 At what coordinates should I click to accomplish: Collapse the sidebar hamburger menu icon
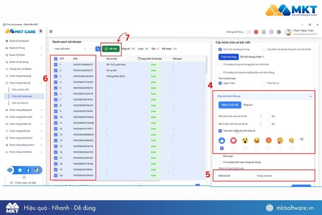pyautogui.click(x=41, y=31)
